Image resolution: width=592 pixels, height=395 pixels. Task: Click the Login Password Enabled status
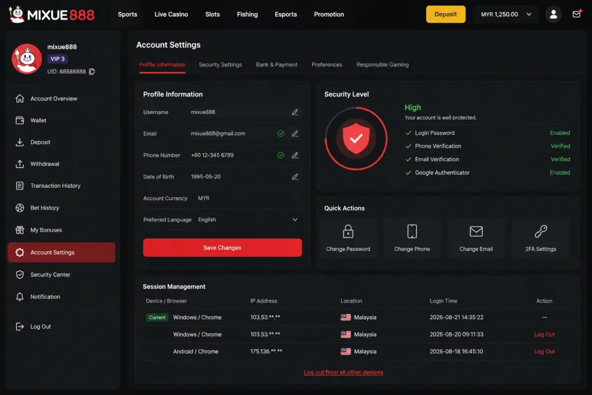click(x=560, y=133)
